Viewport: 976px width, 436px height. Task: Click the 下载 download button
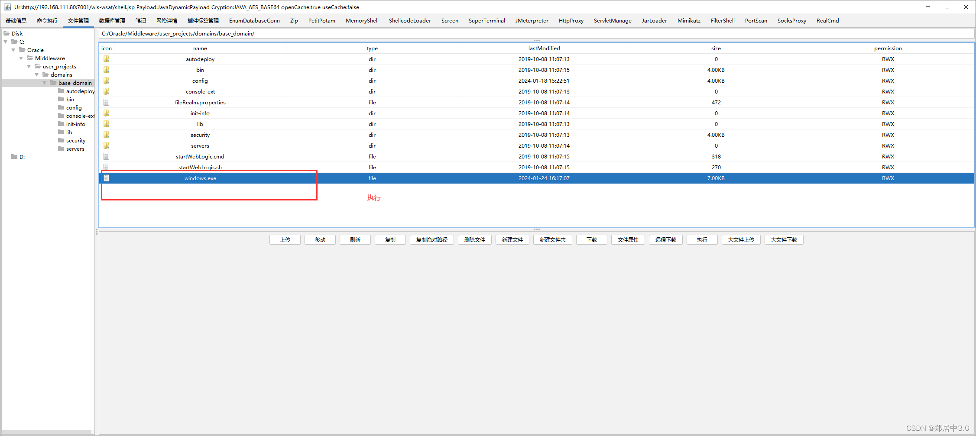click(x=592, y=240)
